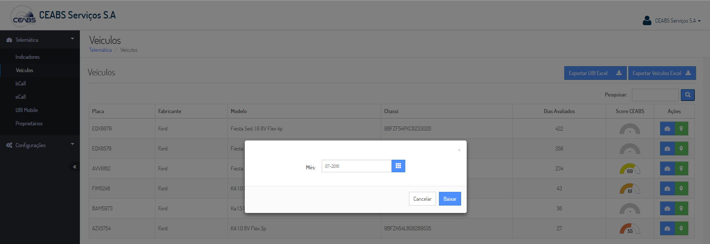This screenshot has height=244, width=710.
Task: Expand the Configurações menu section
Action: 40,145
